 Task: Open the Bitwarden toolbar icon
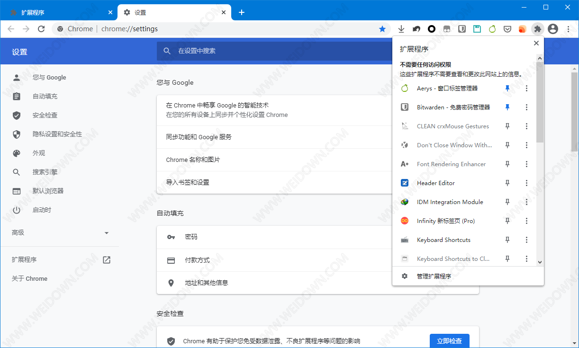[x=462, y=29]
